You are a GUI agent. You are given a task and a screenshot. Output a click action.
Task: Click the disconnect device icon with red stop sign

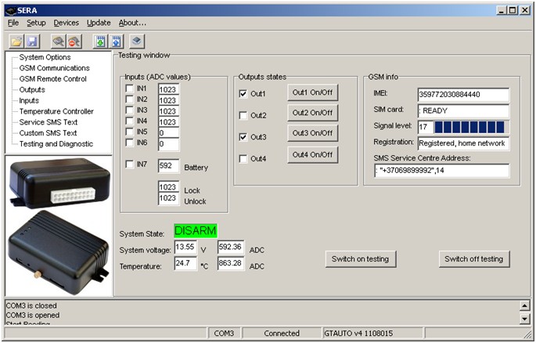click(74, 42)
